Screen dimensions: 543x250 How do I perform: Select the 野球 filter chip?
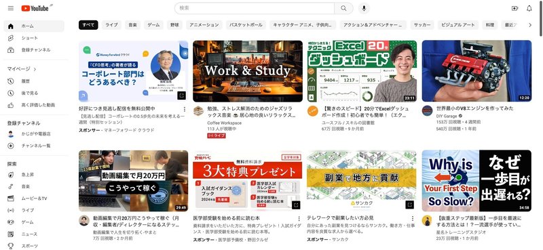point(174,25)
